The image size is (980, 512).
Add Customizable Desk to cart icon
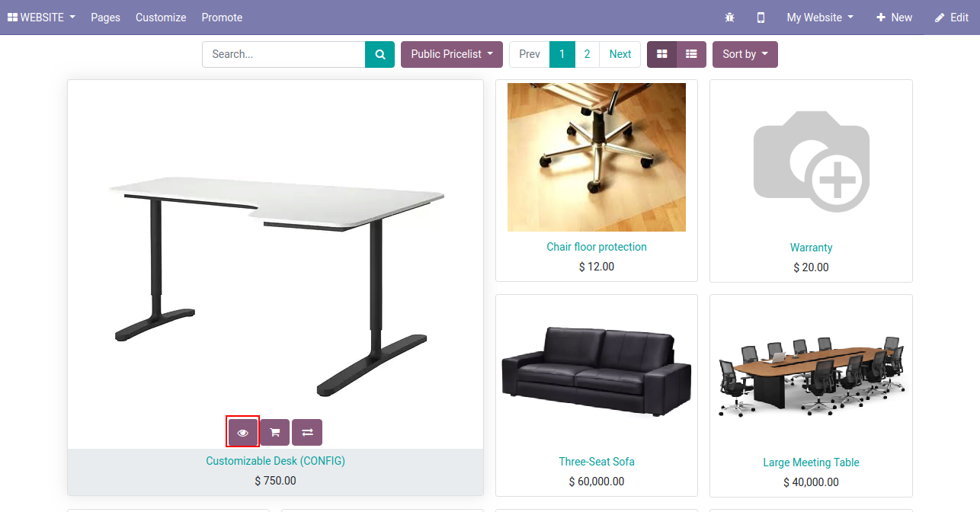(275, 432)
